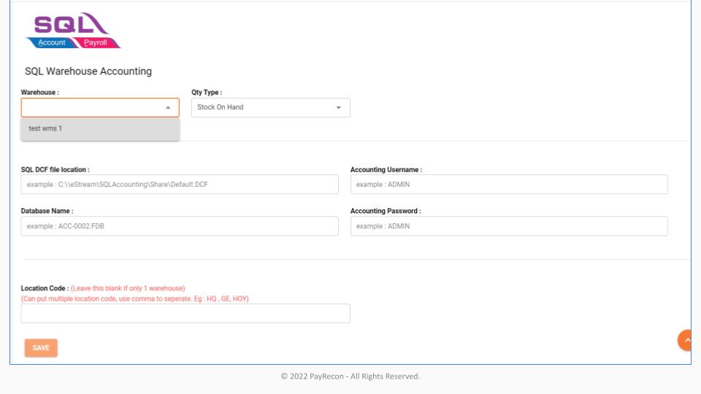Image resolution: width=701 pixels, height=394 pixels.
Task: Focus the Warehouse selection field
Action: 100,108
